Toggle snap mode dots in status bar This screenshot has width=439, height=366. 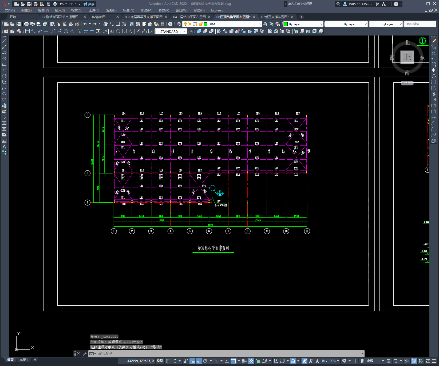tap(174, 361)
